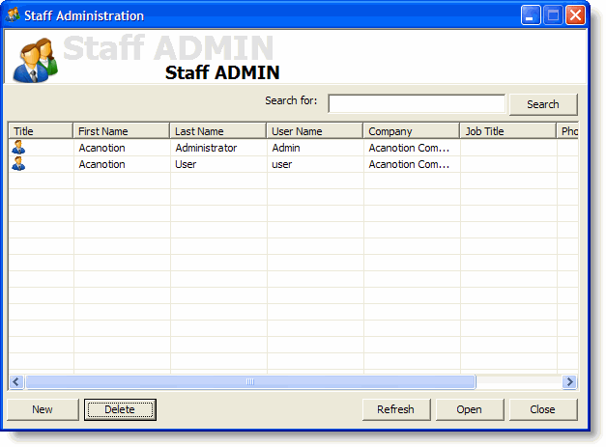606x447 pixels.
Task: Sort by the Last Name column header
Action: click(218, 131)
